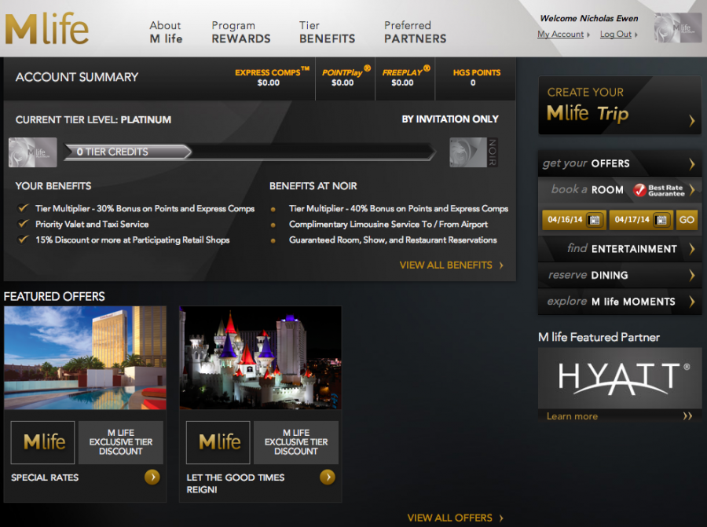Click the gold arrow beside Let The Good Times Reign

click(x=328, y=477)
